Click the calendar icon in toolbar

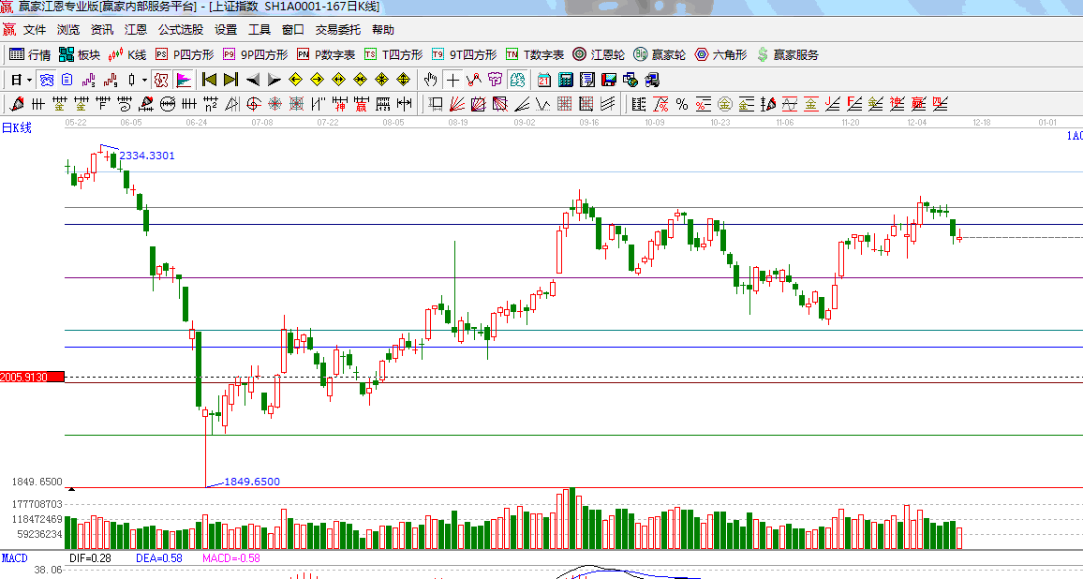tap(544, 80)
